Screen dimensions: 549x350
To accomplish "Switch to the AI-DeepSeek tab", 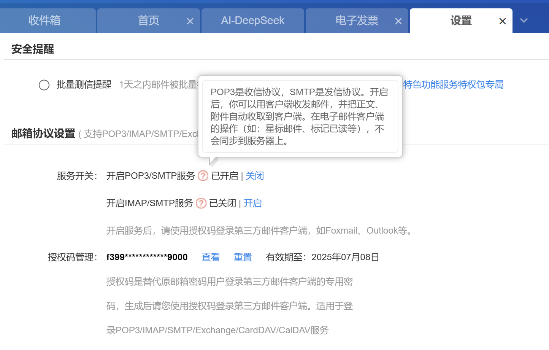I will coord(253,21).
